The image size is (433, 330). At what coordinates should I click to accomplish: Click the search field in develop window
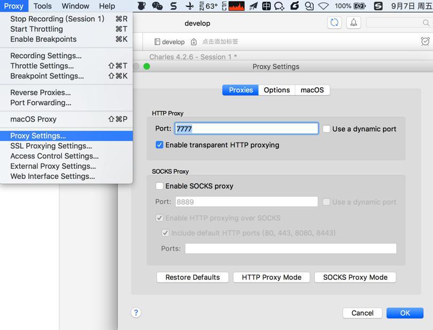399,22
